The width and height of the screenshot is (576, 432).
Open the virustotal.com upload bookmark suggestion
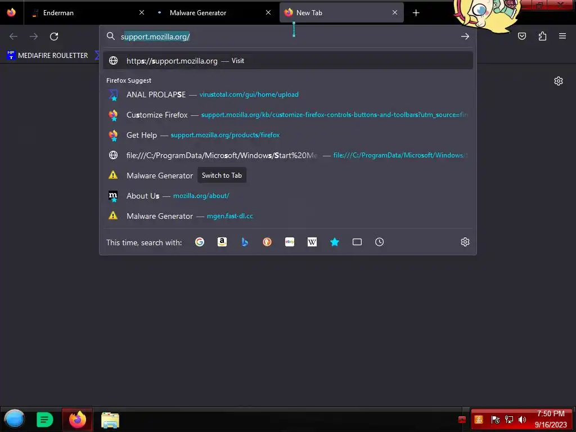coord(288,94)
